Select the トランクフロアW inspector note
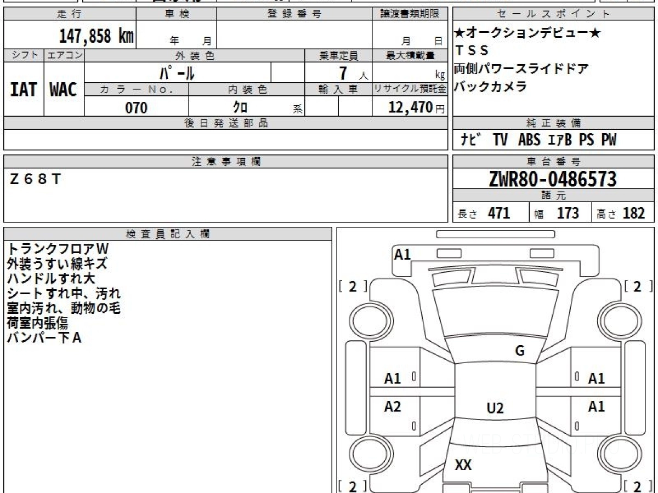The image size is (658, 493). [x=58, y=249]
